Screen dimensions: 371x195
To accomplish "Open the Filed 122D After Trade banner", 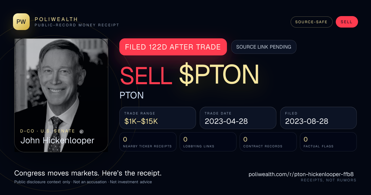I will [x=173, y=47].
